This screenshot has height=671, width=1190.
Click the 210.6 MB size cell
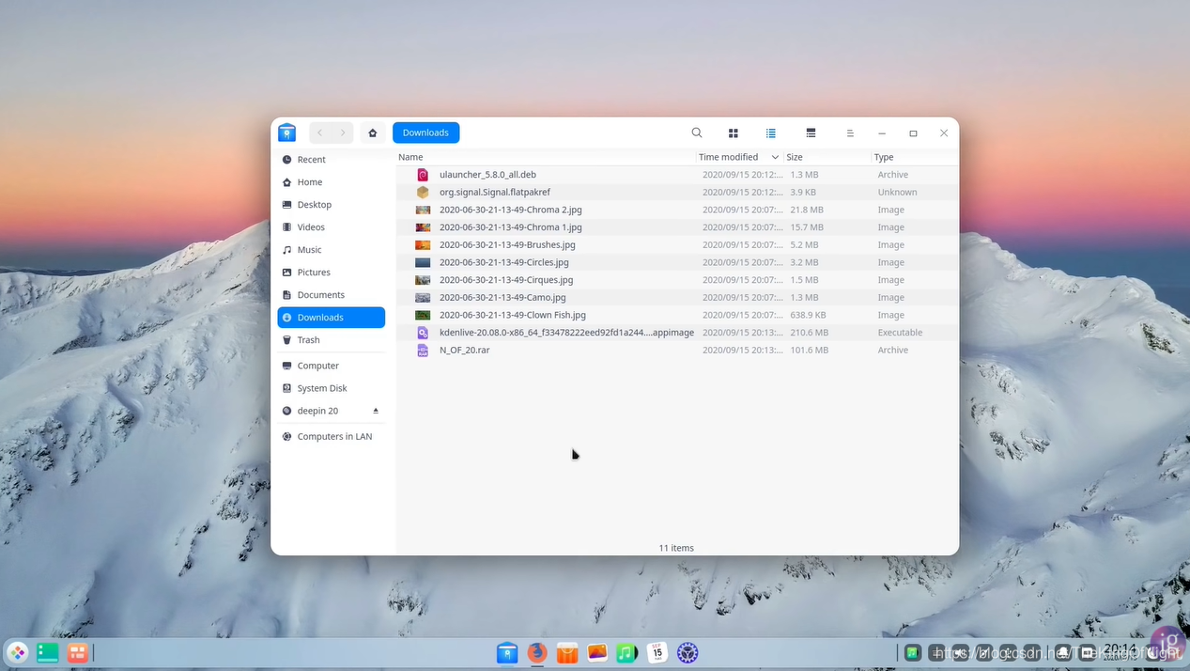[809, 333]
